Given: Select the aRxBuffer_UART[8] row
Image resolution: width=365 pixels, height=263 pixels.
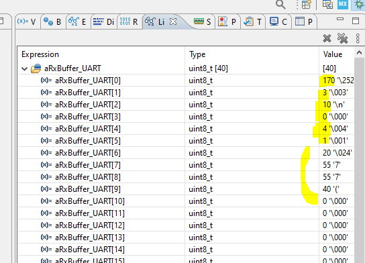Looking at the screenshot, I should pos(186,177).
